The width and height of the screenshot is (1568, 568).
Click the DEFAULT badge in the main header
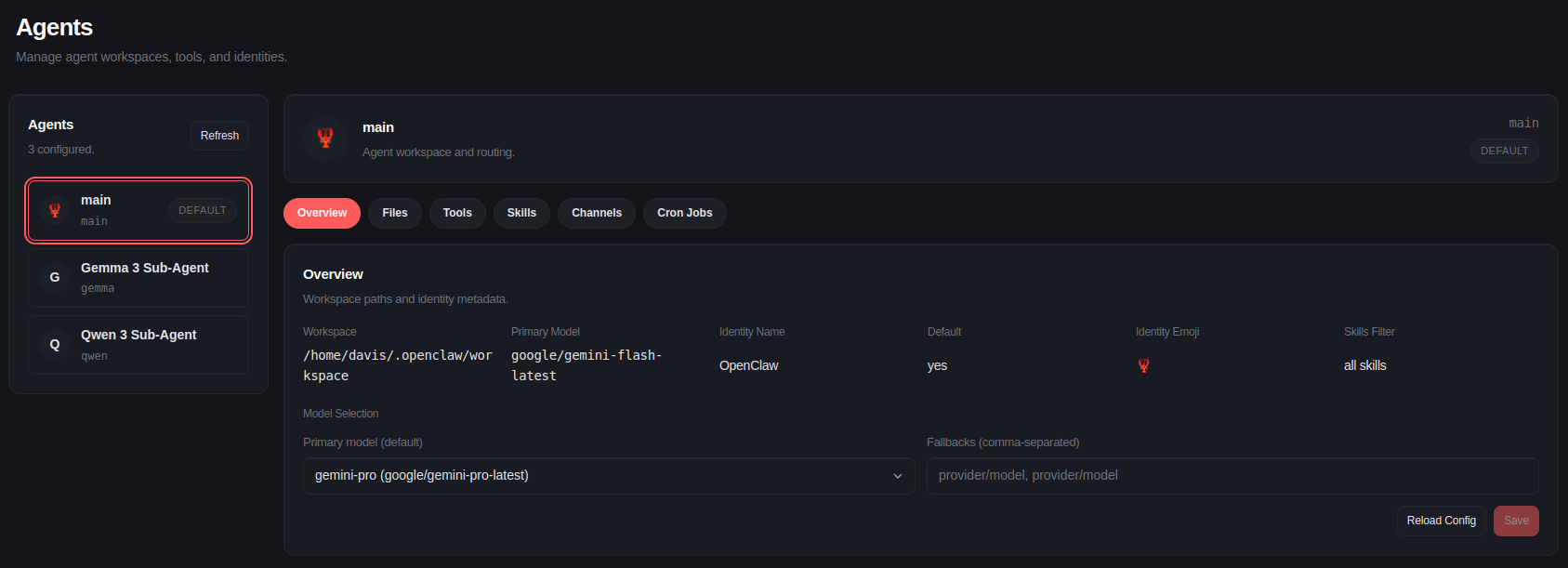tap(1504, 151)
